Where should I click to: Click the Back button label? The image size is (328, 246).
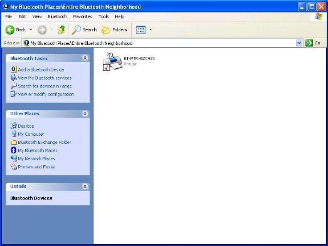point(21,29)
